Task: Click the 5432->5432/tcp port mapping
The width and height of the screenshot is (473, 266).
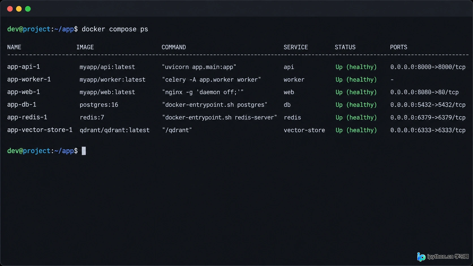Action: 428,105
